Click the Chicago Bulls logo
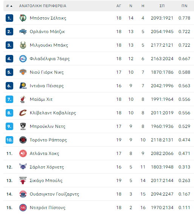This screenshot has height=214, width=194. [x=23, y=181]
